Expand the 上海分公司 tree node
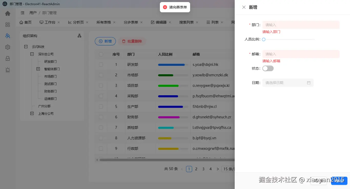This screenshot has height=189, width=350. (x=32, y=113)
